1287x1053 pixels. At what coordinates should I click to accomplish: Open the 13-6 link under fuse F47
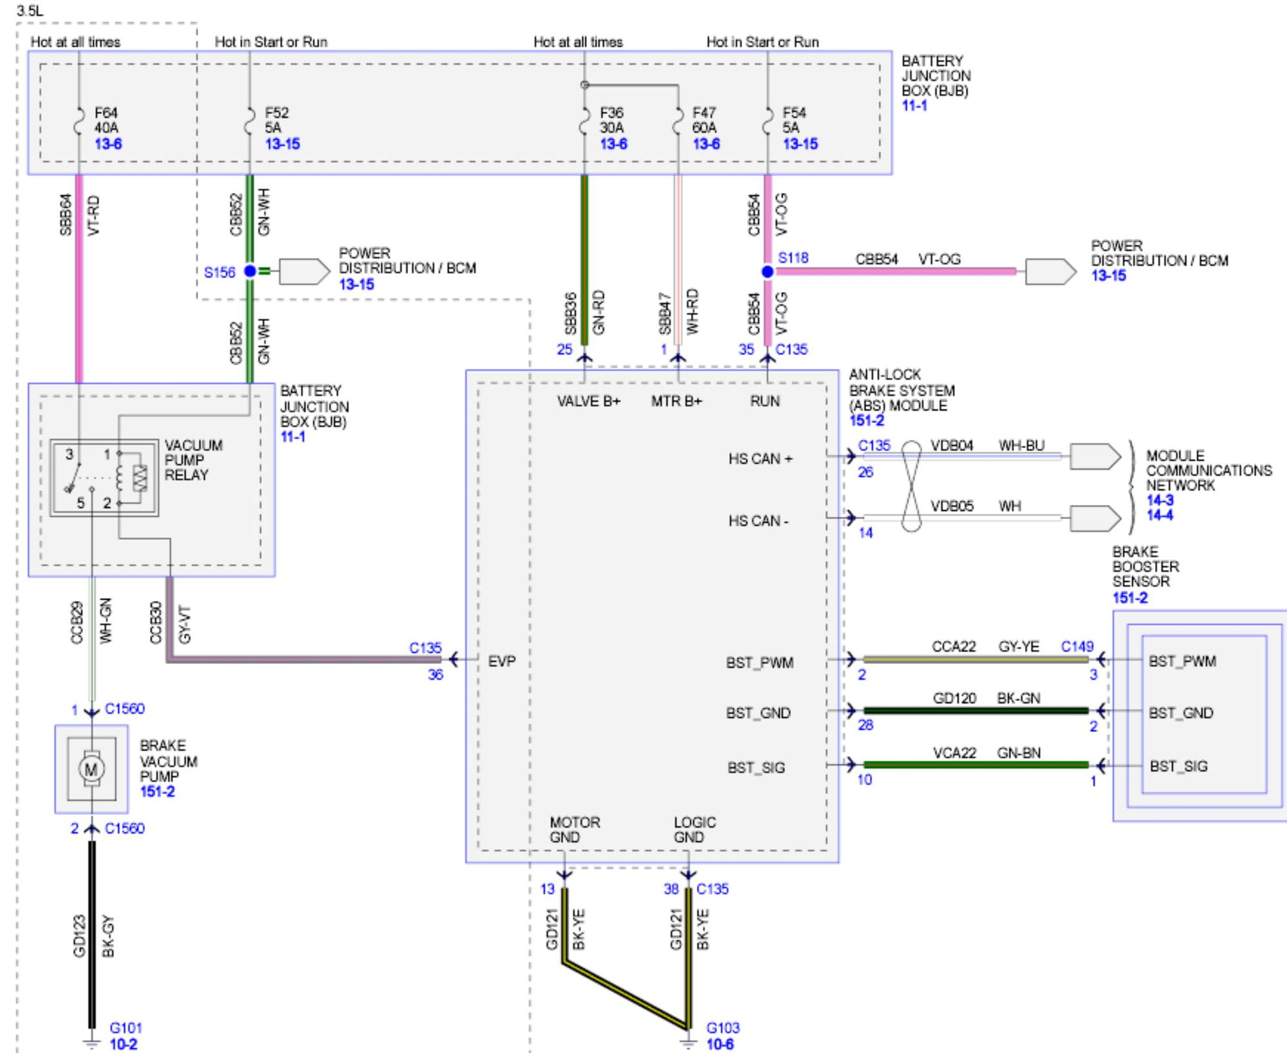point(706,143)
